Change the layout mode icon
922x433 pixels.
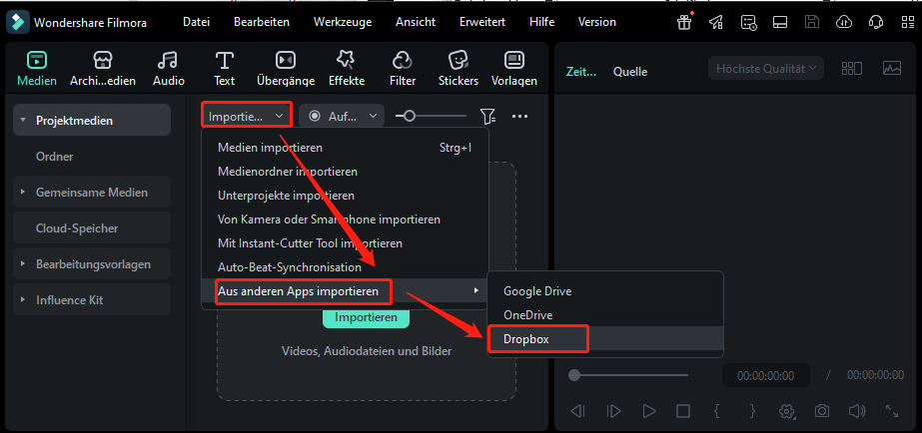point(780,22)
